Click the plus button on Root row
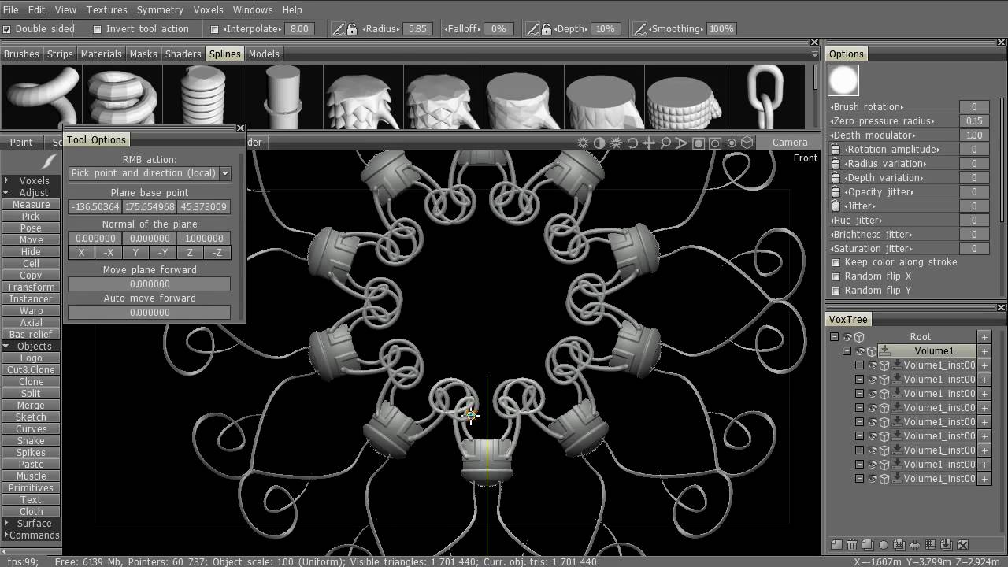Screen dimensions: 1008x567 (984, 337)
